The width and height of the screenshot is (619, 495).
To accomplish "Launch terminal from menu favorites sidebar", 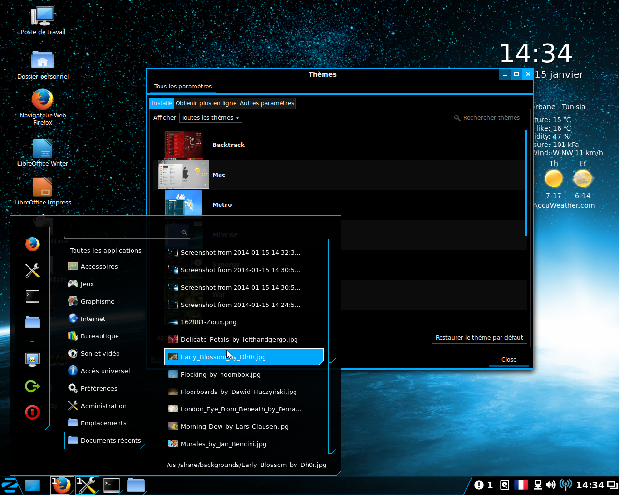I will (32, 296).
